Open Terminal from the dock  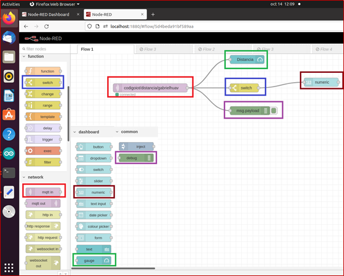(9, 173)
